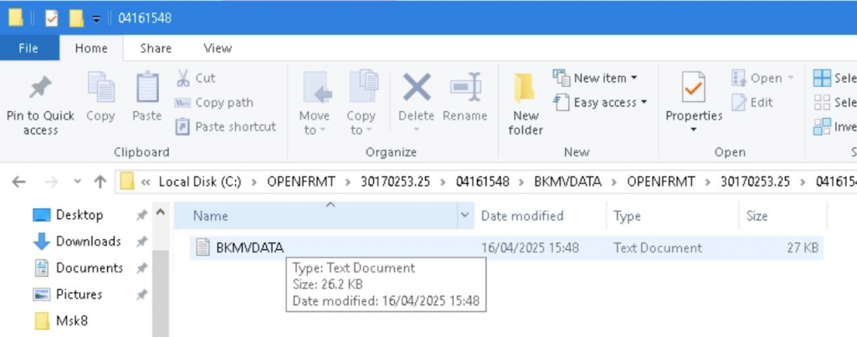Screen dimensions: 857x337
Task: Select the BKMVDATA text file
Action: click(x=250, y=248)
